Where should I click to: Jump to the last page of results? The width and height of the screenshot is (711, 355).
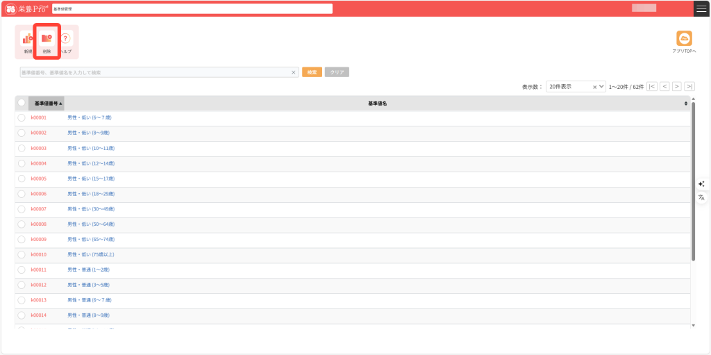[689, 87]
